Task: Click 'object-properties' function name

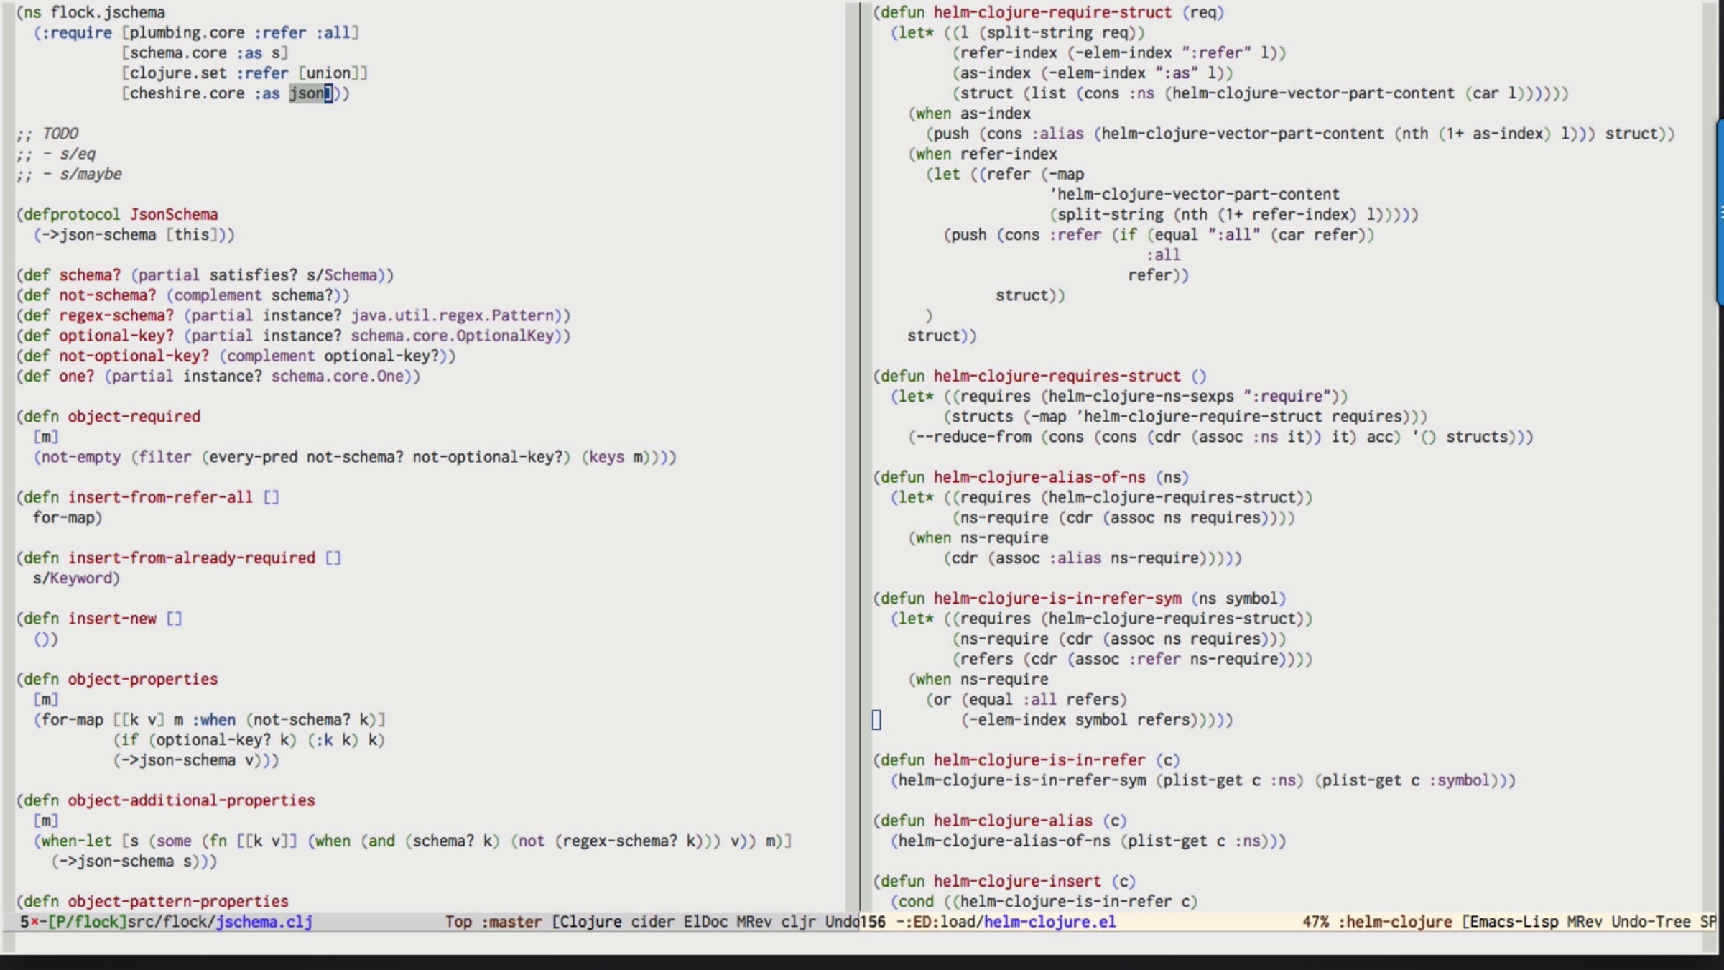Action: point(143,679)
